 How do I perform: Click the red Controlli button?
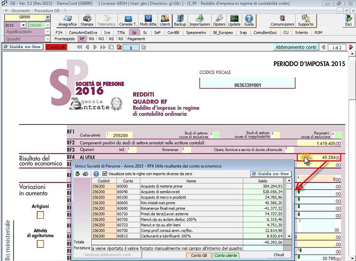tap(56, 47)
